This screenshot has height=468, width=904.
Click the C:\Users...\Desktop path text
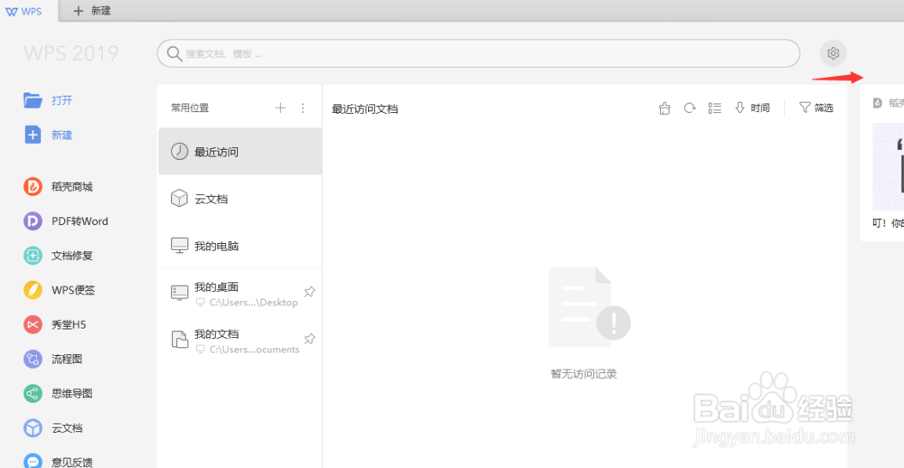click(254, 303)
